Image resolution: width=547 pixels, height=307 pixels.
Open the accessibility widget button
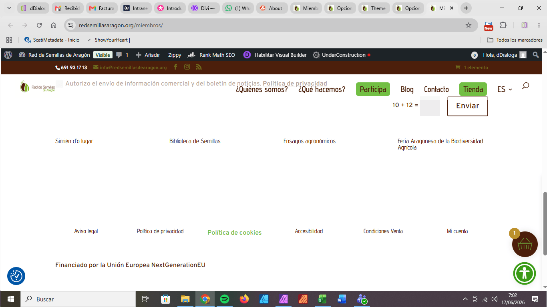(x=525, y=273)
